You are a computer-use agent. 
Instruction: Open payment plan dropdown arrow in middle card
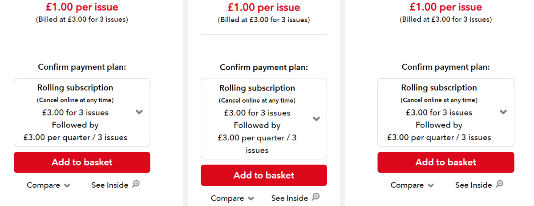(x=316, y=119)
